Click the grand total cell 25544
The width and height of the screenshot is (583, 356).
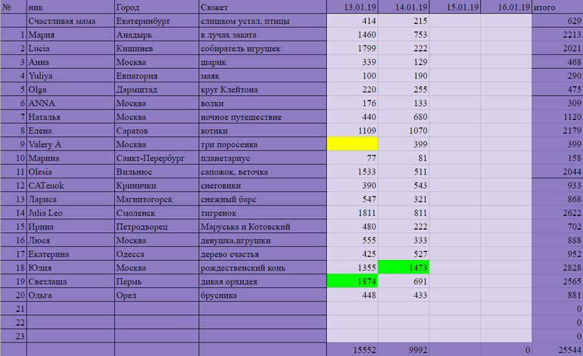click(557, 350)
